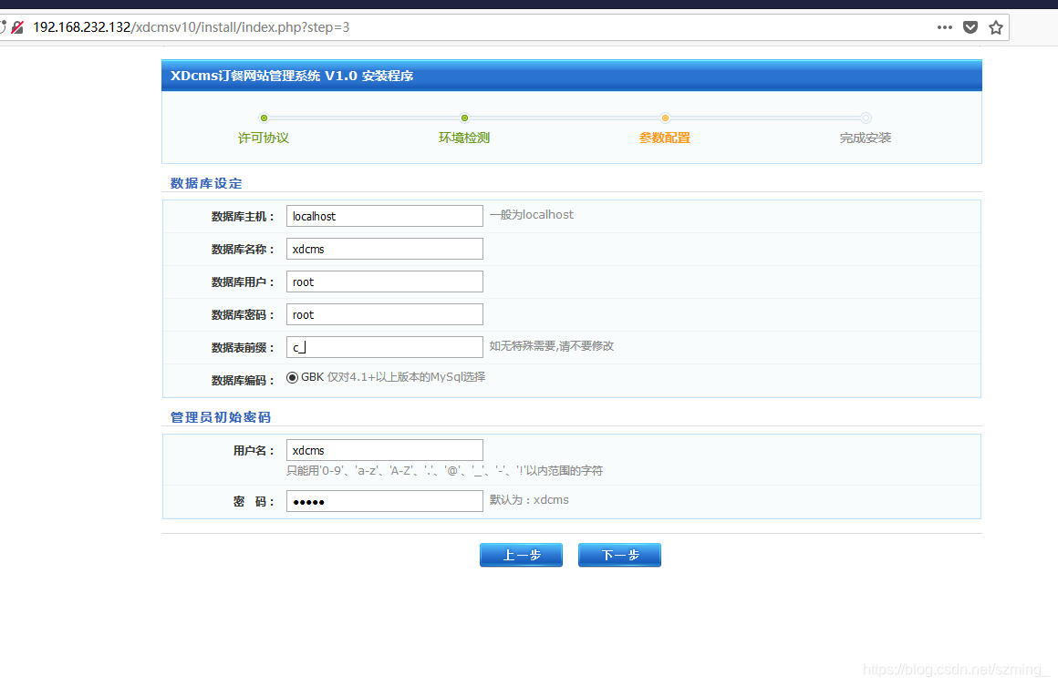Click the admin 密码 password field
Image resolution: width=1058 pixels, height=686 pixels.
[x=385, y=501]
